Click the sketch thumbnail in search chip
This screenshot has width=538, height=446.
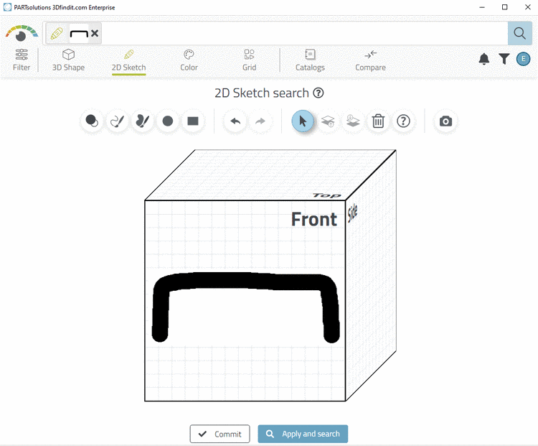coord(79,33)
